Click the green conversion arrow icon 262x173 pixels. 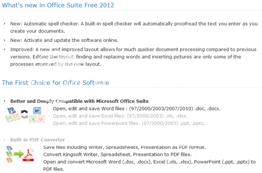click(19, 154)
